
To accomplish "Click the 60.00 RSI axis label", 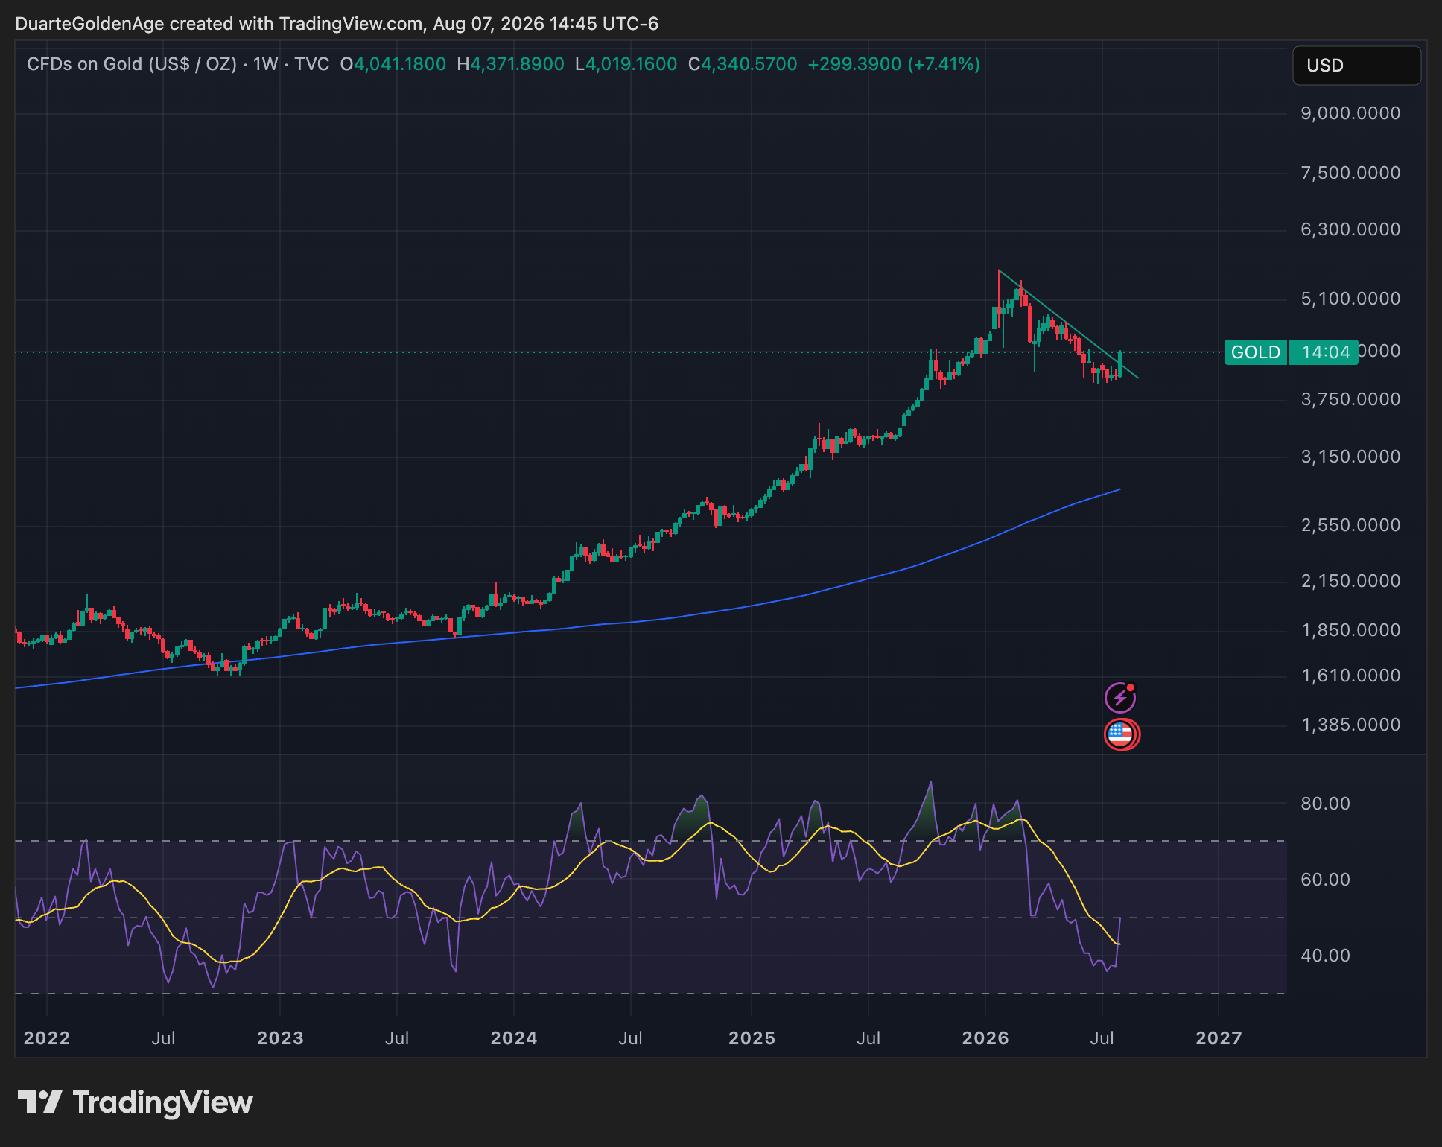I will click(x=1325, y=880).
